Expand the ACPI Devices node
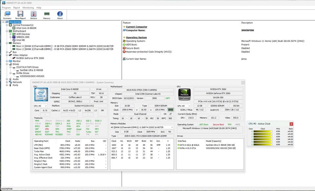315x191 pixels. (x=10, y=34)
